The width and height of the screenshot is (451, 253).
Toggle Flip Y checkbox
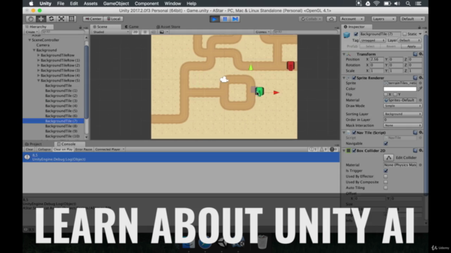(x=395, y=94)
